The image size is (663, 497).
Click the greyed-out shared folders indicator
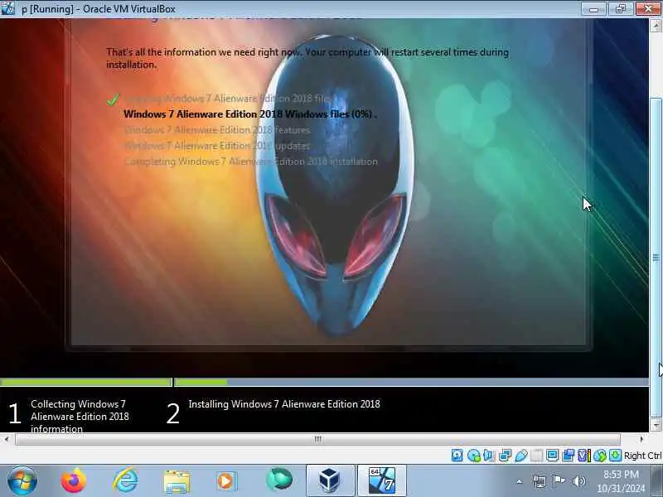point(536,455)
